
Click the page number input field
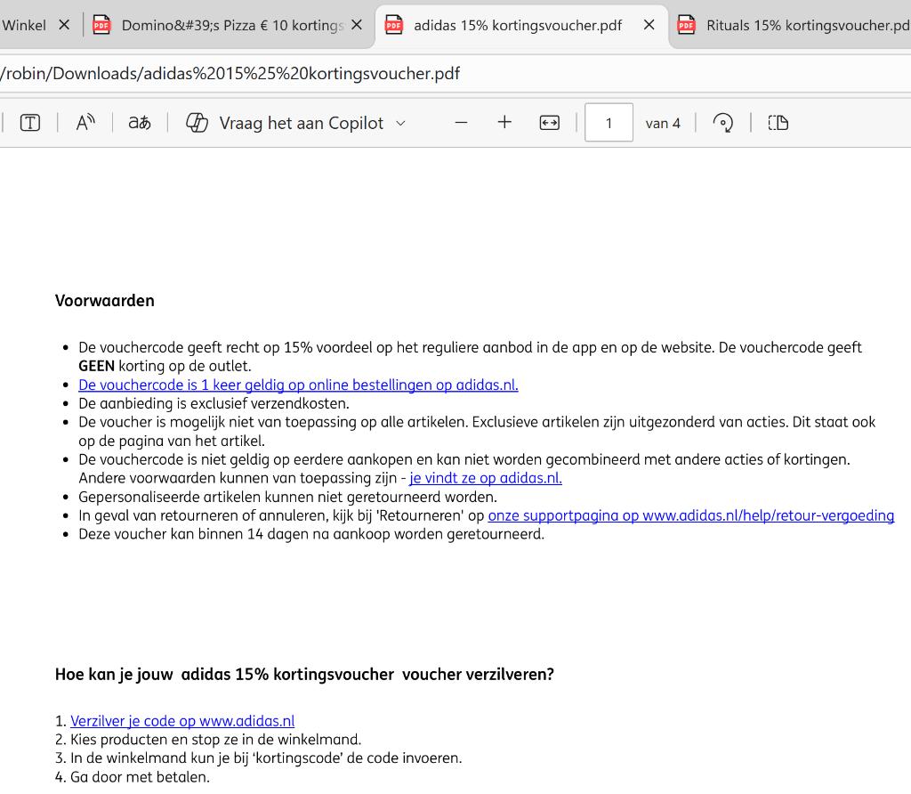point(609,123)
